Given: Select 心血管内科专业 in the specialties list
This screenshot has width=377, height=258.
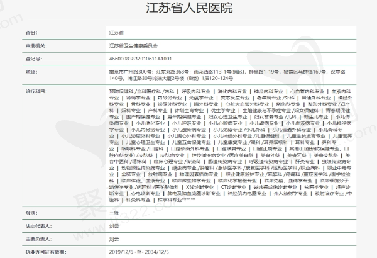Looking at the screenshot, I should click(x=307, y=91).
